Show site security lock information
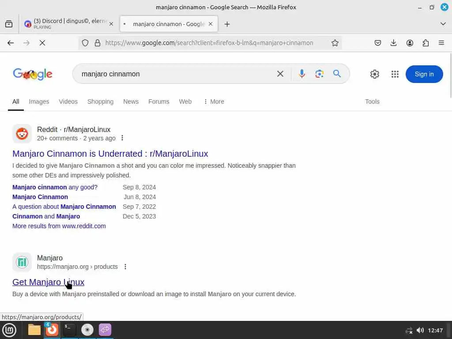Screen dimensions: 452x339 [x=98, y=43]
